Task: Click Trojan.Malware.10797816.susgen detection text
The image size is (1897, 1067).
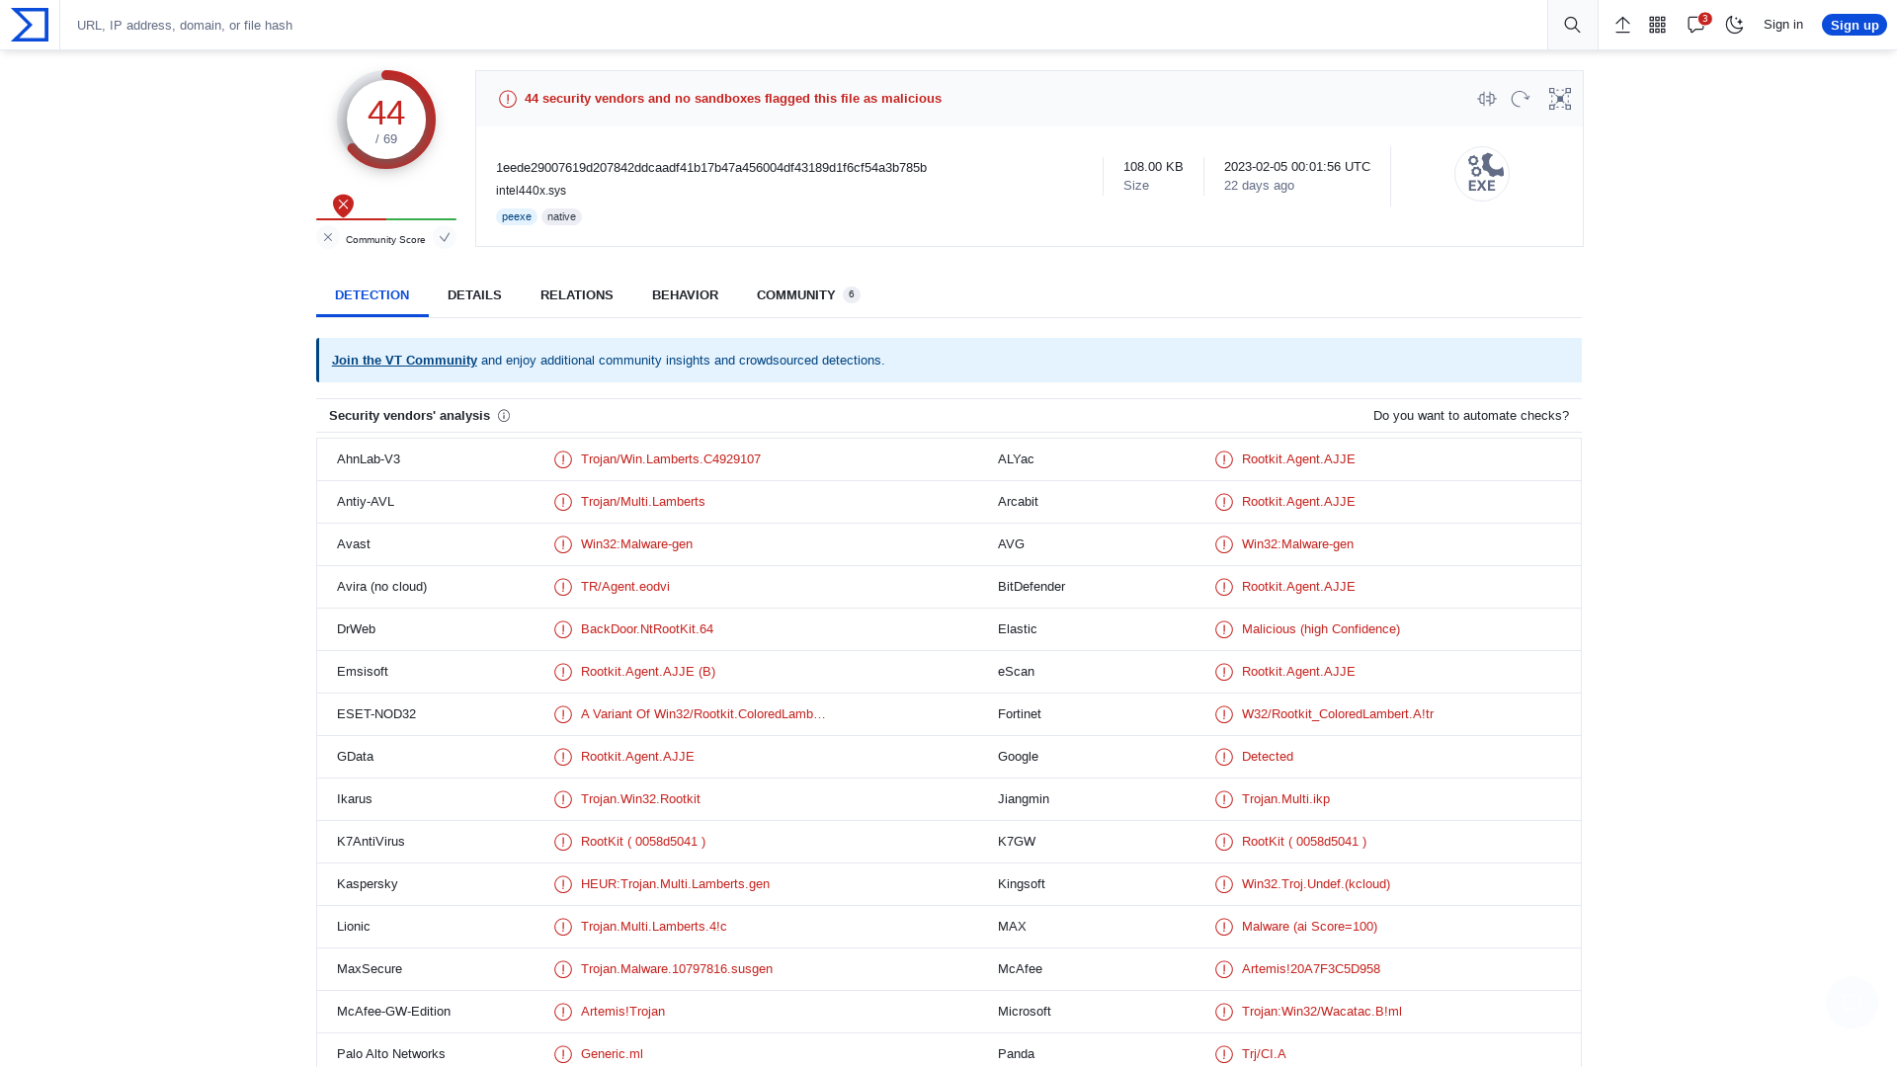Action: point(677,969)
